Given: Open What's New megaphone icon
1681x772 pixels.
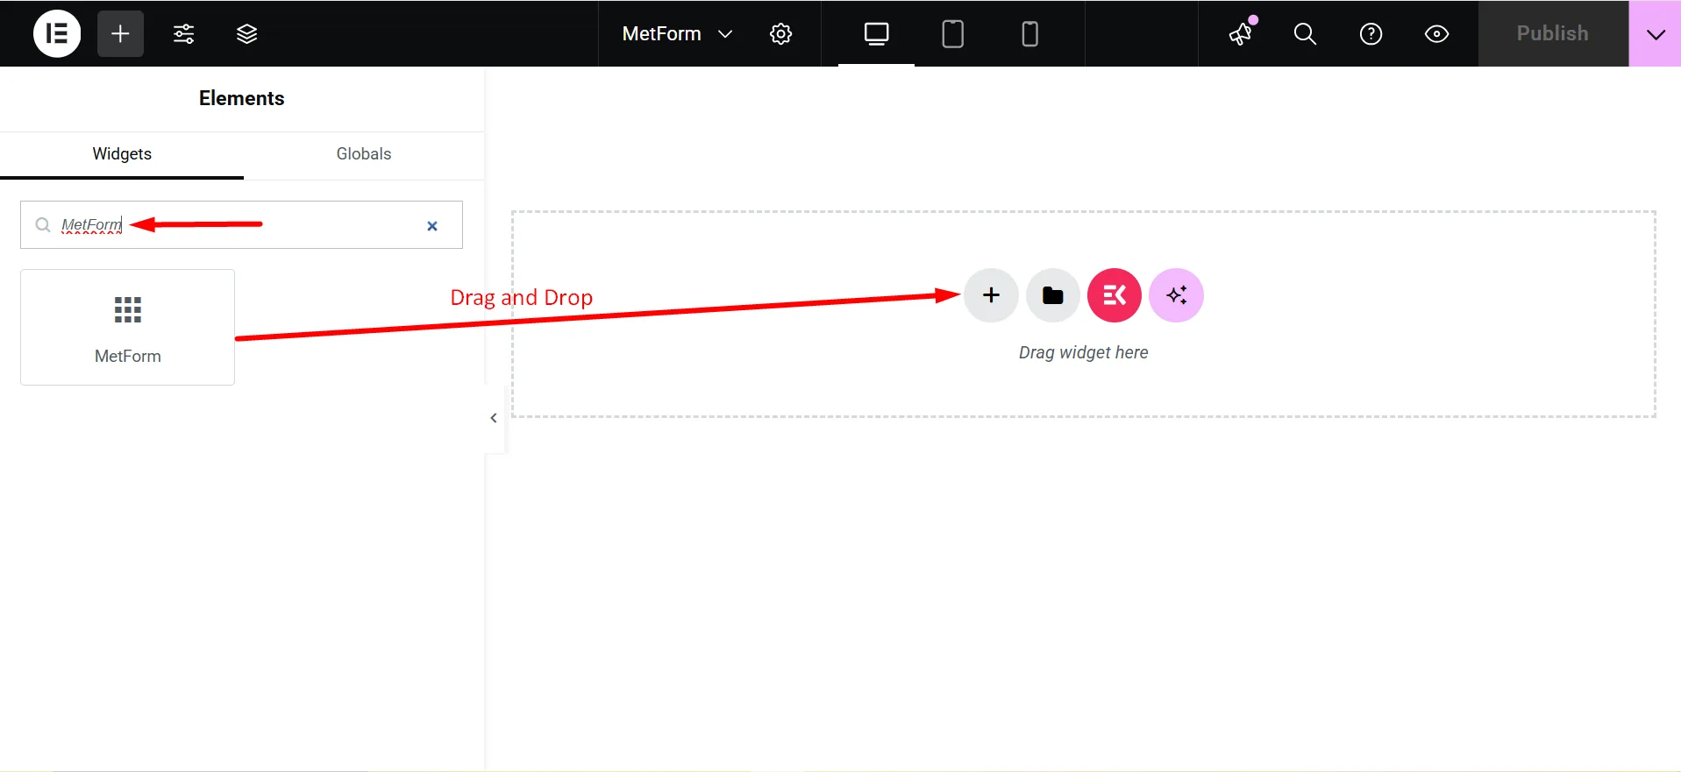Looking at the screenshot, I should 1241,33.
